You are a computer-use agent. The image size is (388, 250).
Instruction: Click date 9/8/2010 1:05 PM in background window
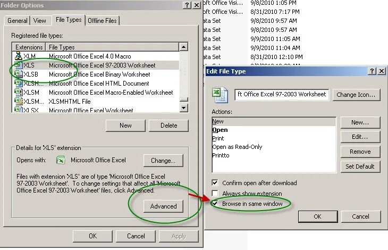273,3
